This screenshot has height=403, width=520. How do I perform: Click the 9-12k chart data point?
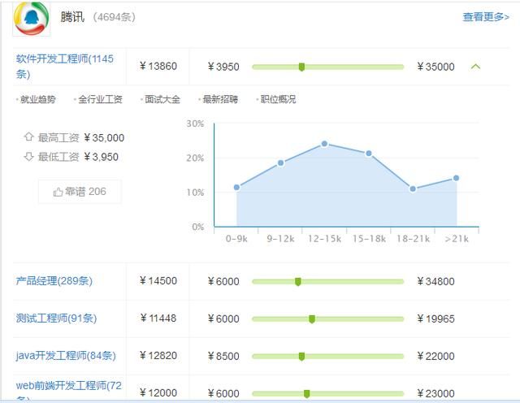click(x=280, y=162)
